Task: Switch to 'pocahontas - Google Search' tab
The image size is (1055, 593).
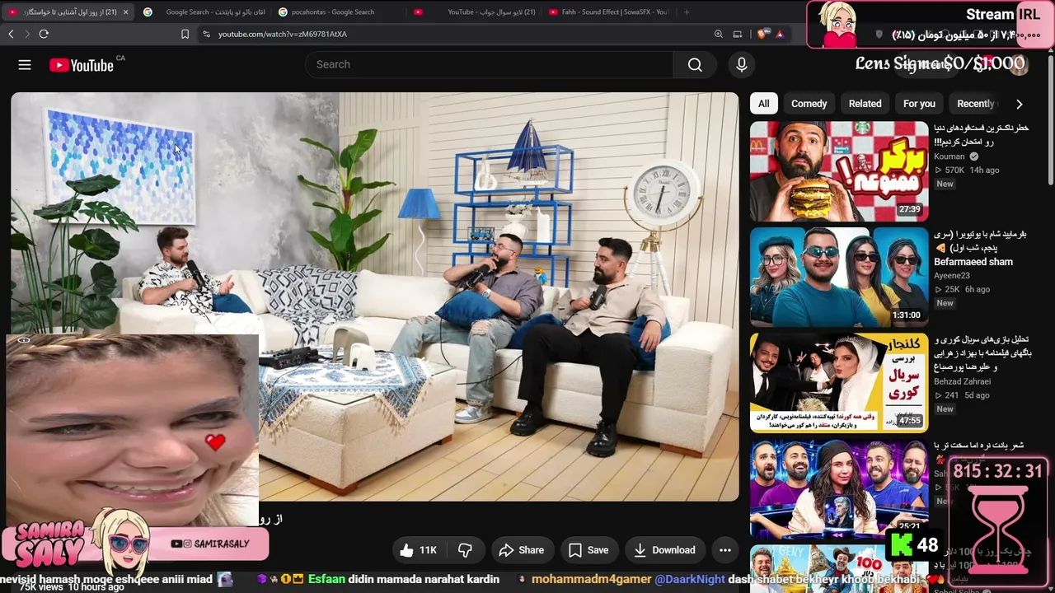Action: (338, 12)
